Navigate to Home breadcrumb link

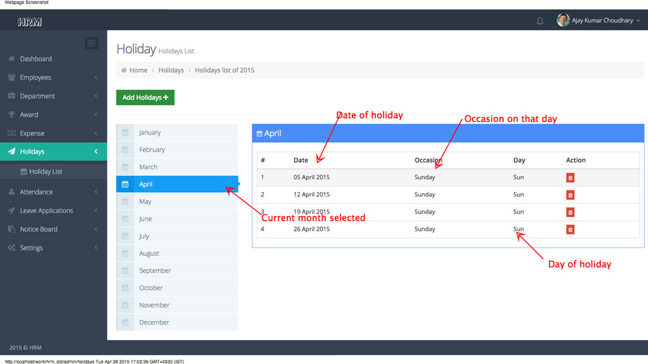(138, 70)
